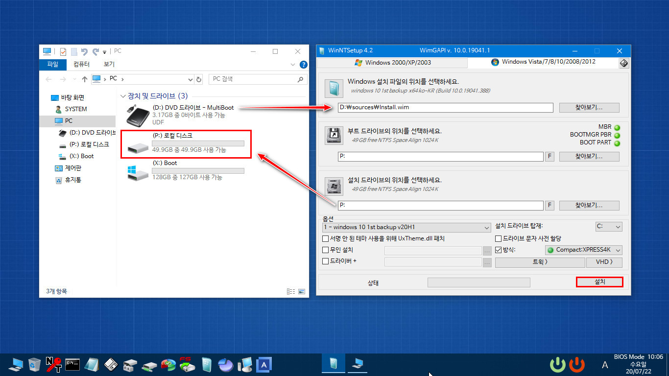The height and width of the screenshot is (376, 669).
Task: Open the Notepad taskbar icon
Action: (x=92, y=364)
